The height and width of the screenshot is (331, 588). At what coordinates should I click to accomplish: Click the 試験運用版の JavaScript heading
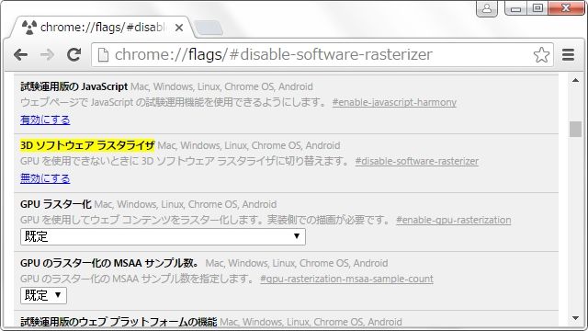tap(73, 86)
